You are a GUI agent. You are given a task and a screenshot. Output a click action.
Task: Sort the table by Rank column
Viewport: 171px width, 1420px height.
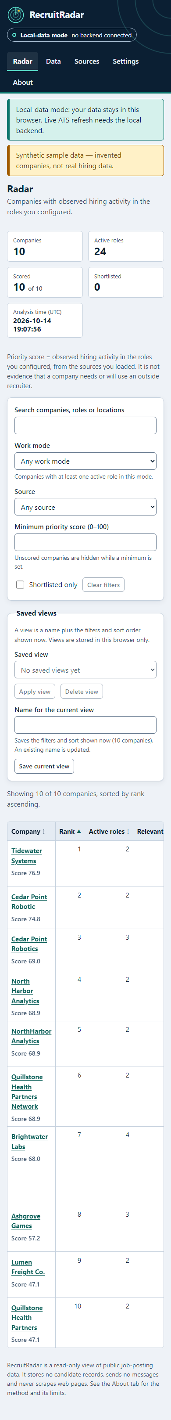[71, 831]
